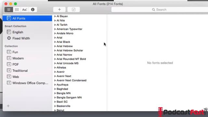Expand the Athelas font family
208x117 pixels.
[55, 68]
